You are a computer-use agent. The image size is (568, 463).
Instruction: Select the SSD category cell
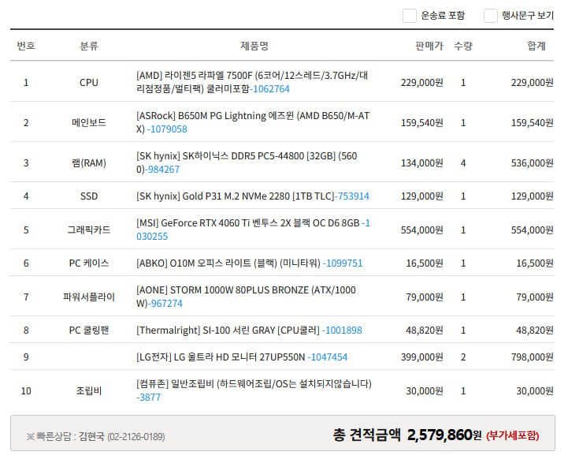(x=89, y=196)
